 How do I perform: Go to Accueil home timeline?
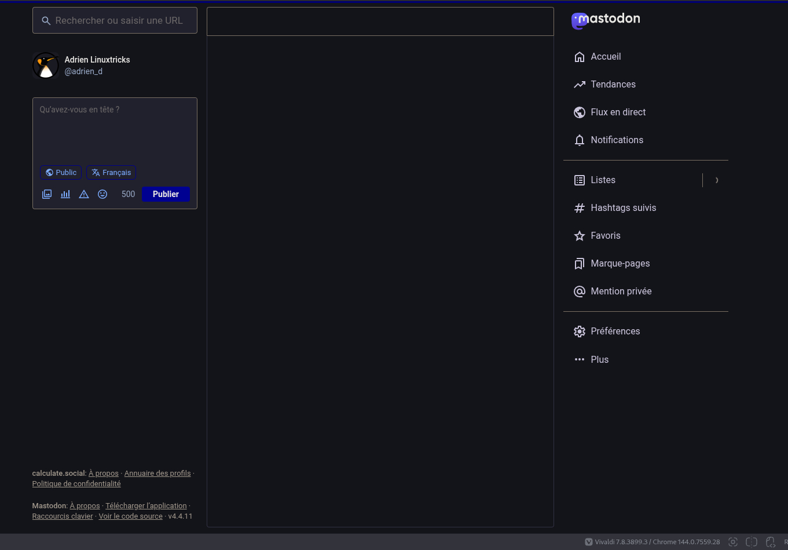point(606,57)
